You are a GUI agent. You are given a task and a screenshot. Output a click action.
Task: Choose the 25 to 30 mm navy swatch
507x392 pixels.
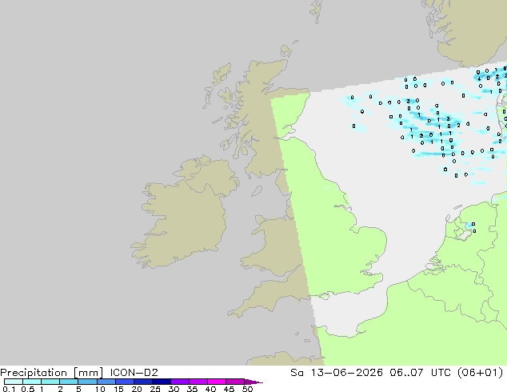tap(161, 382)
